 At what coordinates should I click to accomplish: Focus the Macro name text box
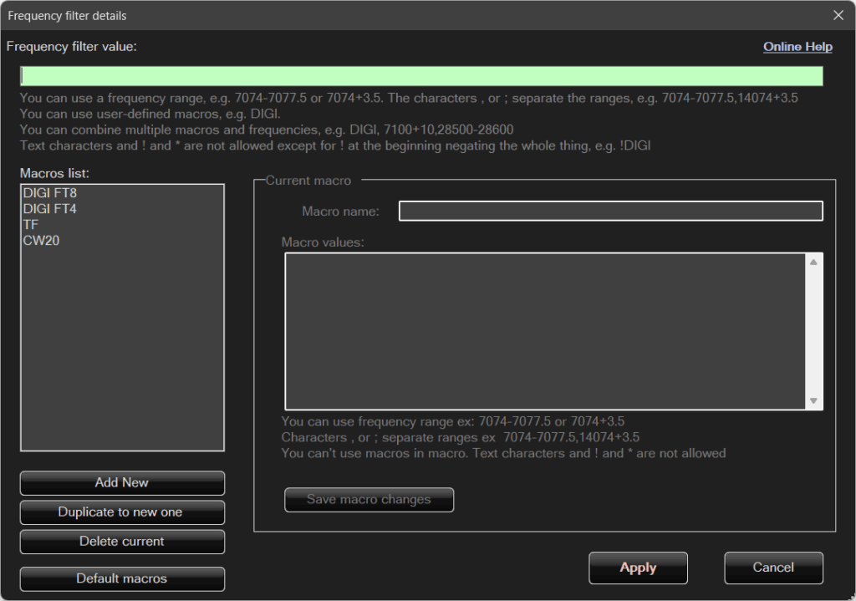pos(610,211)
